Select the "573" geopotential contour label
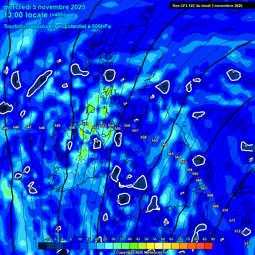 coord(247,244)
